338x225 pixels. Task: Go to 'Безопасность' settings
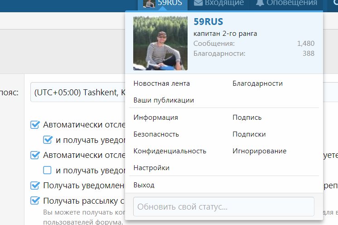[x=156, y=134]
